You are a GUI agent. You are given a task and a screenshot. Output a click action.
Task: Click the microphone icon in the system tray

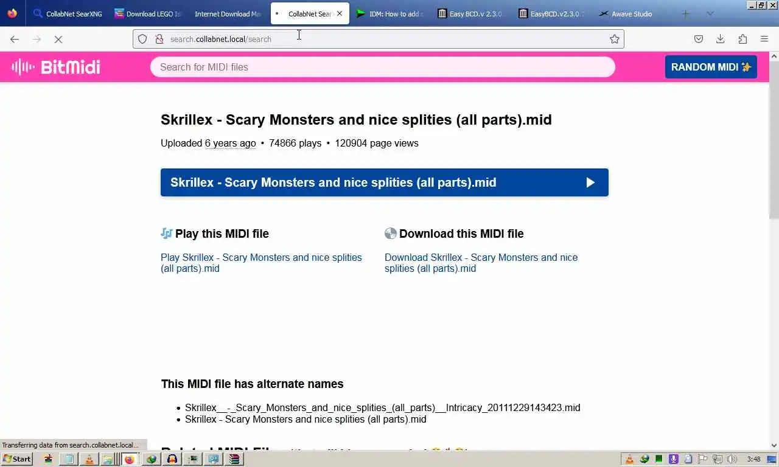[673, 459]
